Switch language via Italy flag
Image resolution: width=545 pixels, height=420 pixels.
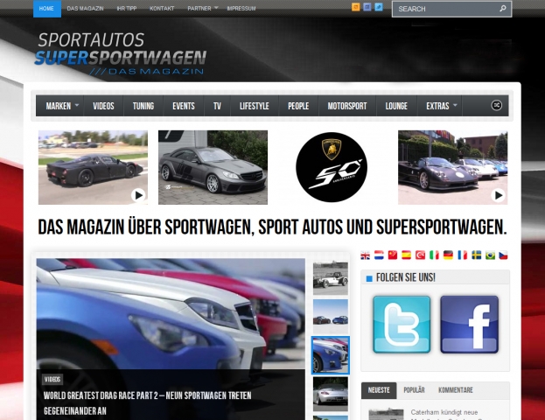[434, 255]
